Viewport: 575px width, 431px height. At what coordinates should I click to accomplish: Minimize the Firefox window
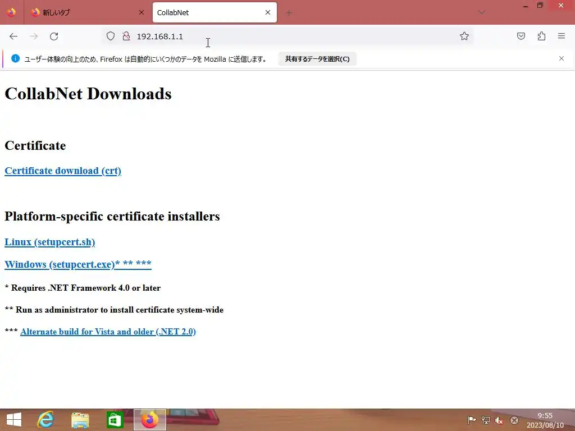coord(526,6)
